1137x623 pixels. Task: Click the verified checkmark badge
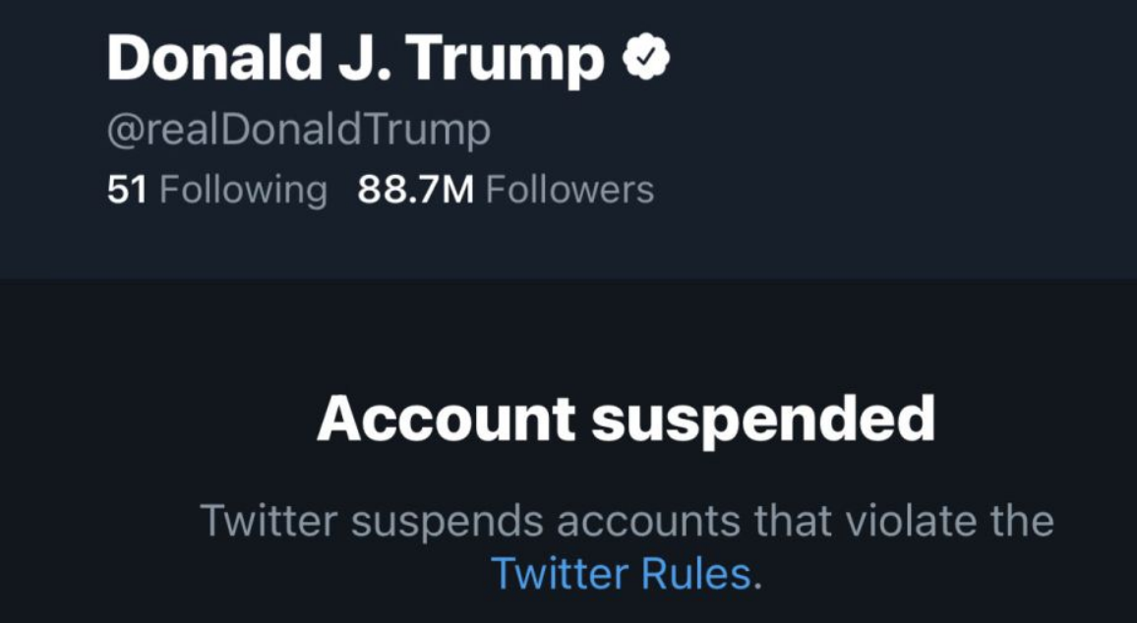click(646, 59)
